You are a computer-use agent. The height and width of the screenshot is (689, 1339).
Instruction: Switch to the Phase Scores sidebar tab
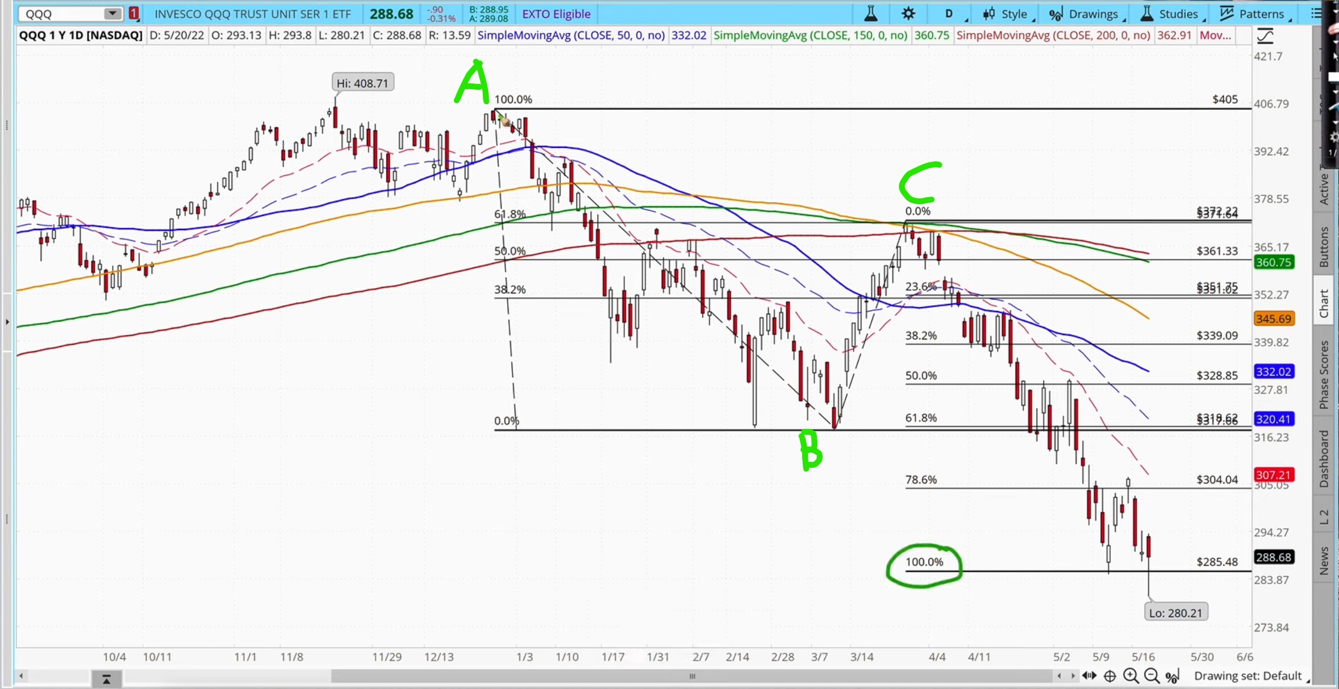tap(1324, 374)
